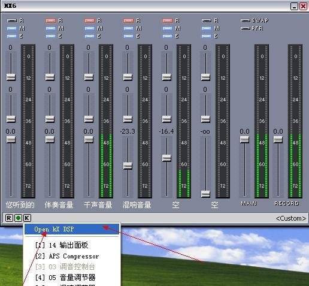Toggle E button on 您听到的 channel

pyautogui.click(x=12, y=36)
